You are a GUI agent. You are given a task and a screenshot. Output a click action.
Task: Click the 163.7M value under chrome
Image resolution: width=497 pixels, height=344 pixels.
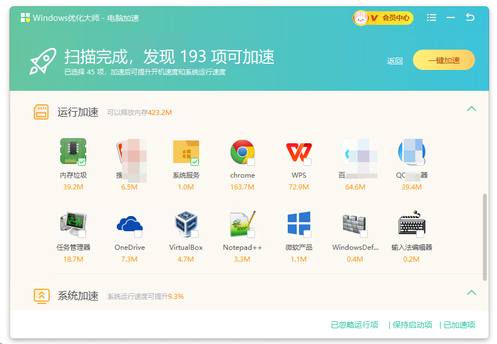pyautogui.click(x=242, y=187)
